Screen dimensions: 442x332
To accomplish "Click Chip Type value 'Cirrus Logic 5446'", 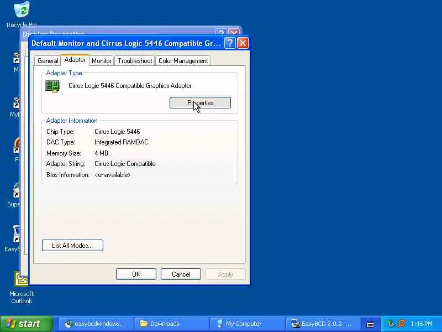I will 117,132.
